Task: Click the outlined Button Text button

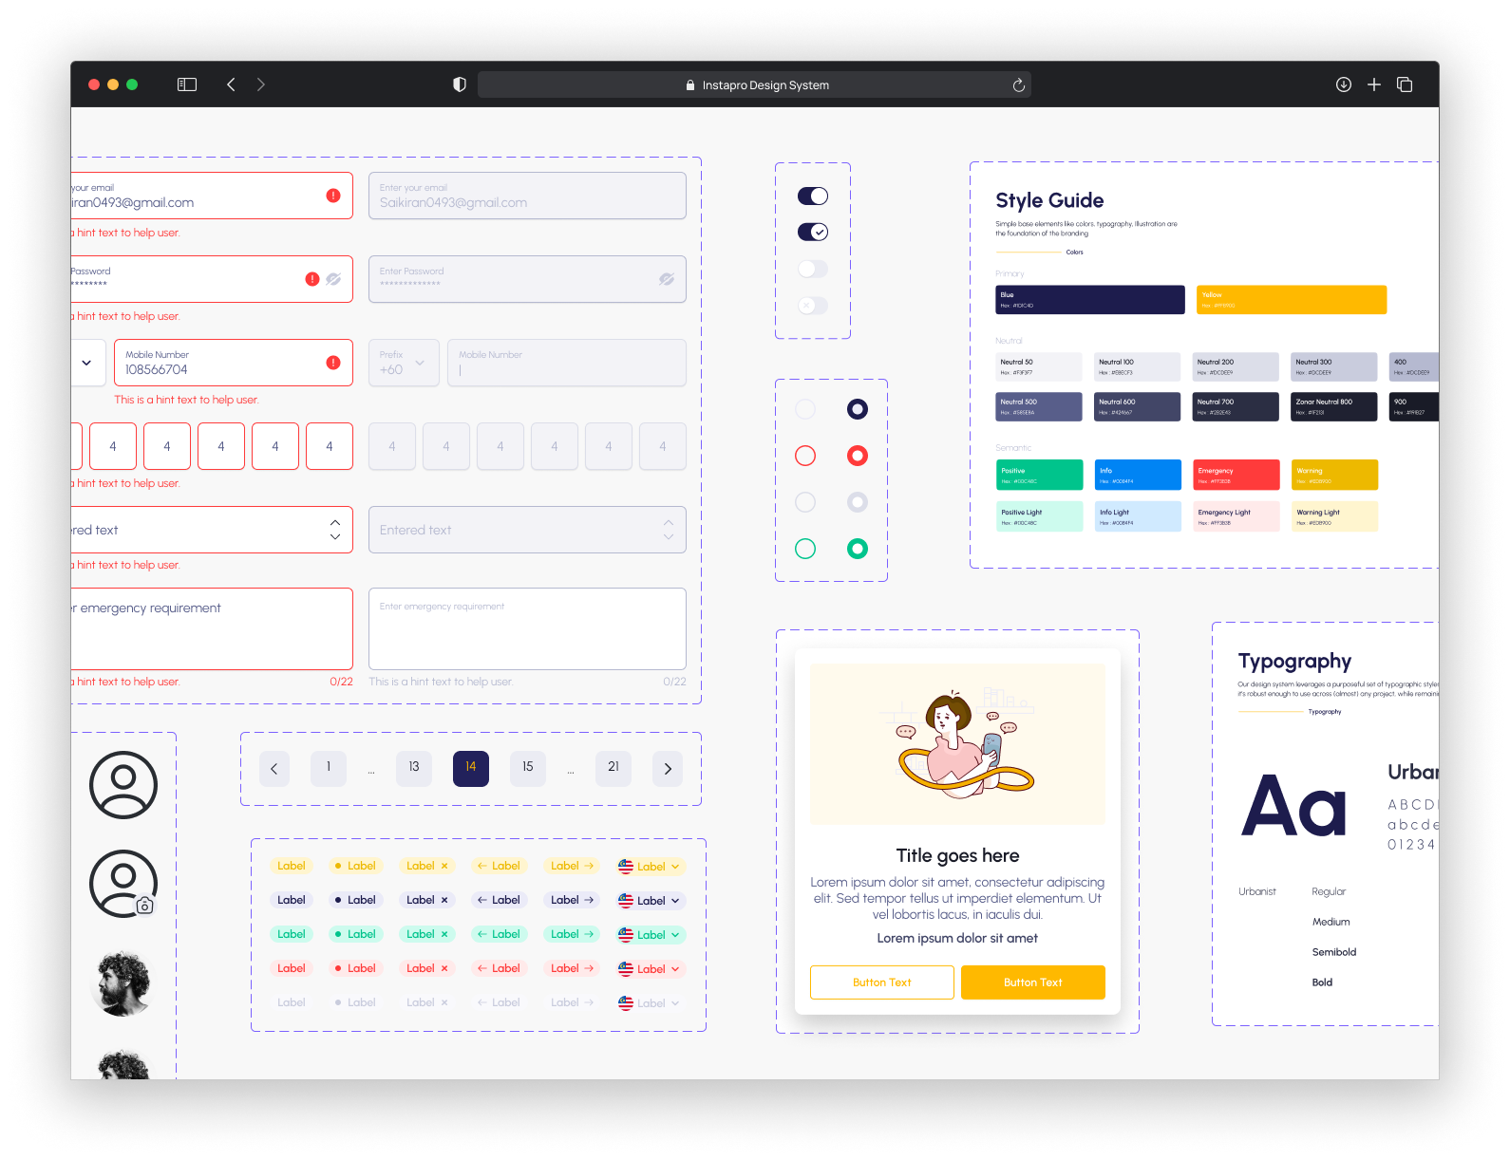Action: coord(881,982)
